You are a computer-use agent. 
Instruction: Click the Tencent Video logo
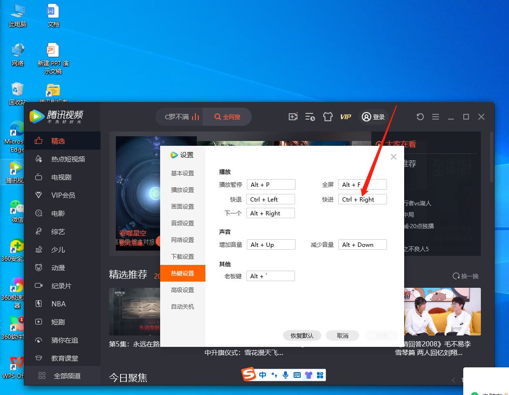tap(56, 117)
